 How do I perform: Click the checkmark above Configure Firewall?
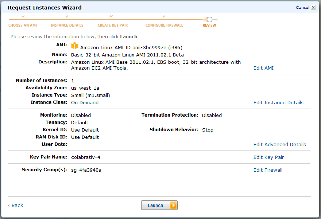164,16
